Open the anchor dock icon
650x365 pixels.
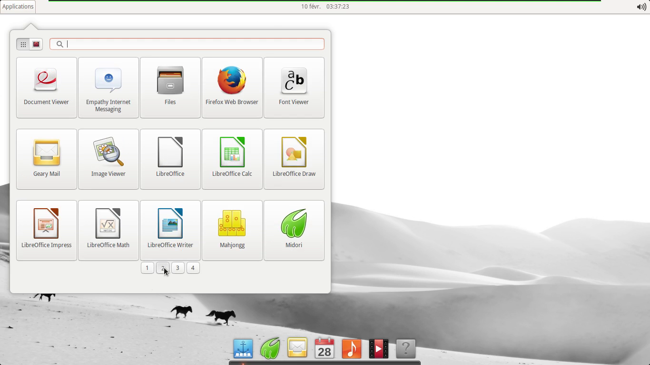click(x=243, y=349)
